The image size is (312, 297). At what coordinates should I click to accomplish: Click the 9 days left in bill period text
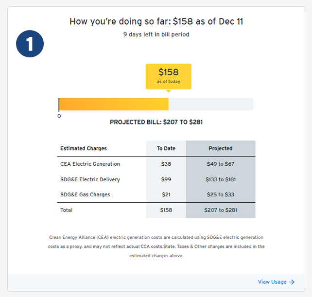pyautogui.click(x=156, y=35)
